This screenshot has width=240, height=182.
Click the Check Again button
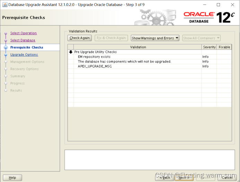click(x=79, y=38)
